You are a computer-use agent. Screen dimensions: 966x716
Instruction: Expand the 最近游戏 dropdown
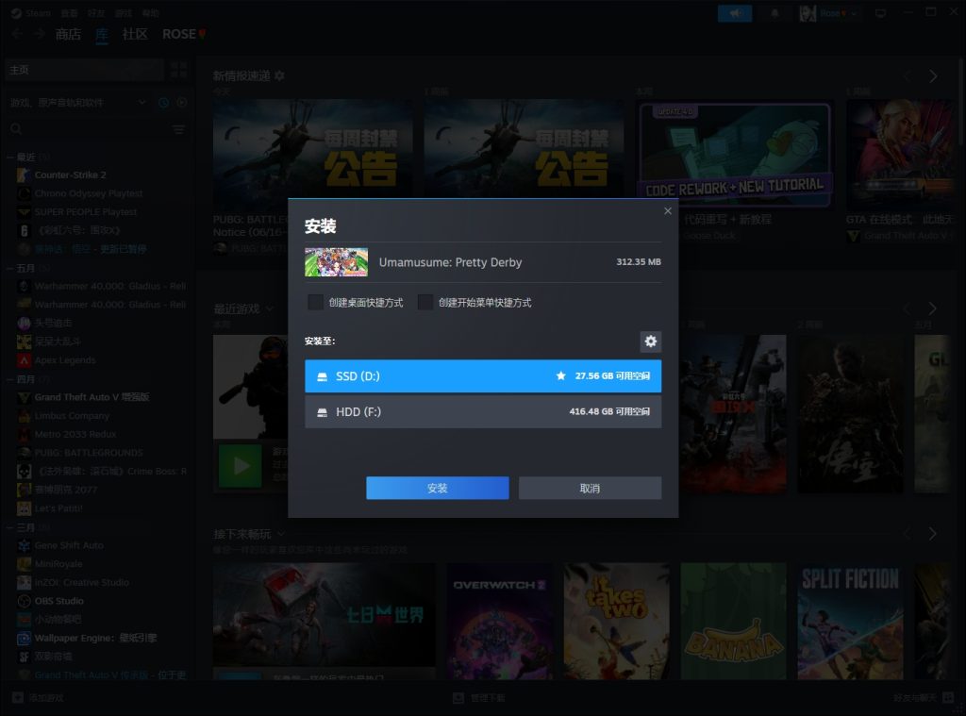tap(269, 308)
